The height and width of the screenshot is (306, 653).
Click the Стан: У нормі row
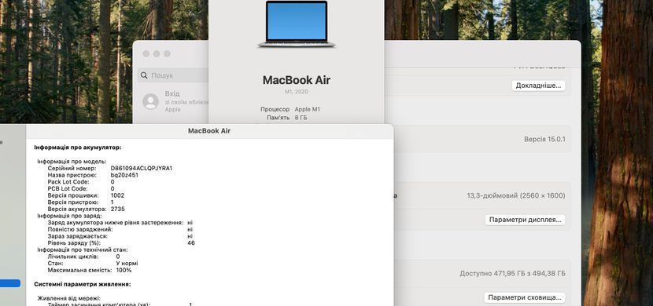tap(93, 263)
